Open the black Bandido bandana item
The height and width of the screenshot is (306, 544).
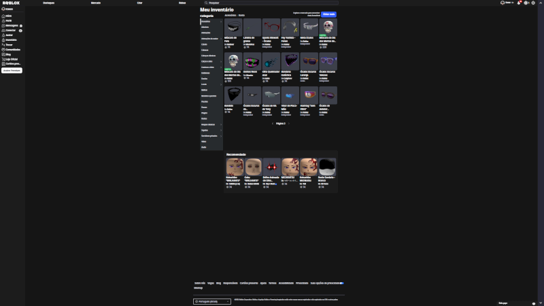click(x=233, y=95)
